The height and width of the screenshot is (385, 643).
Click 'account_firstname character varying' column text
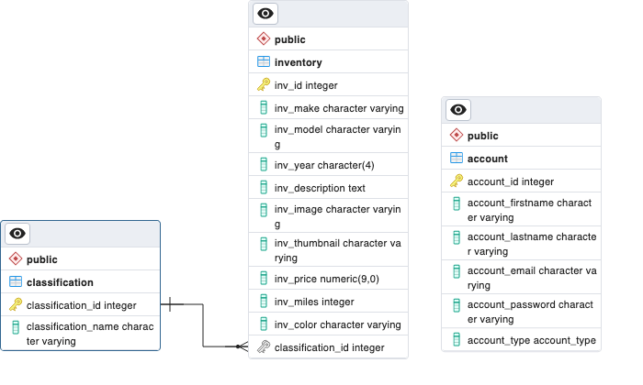(529, 210)
